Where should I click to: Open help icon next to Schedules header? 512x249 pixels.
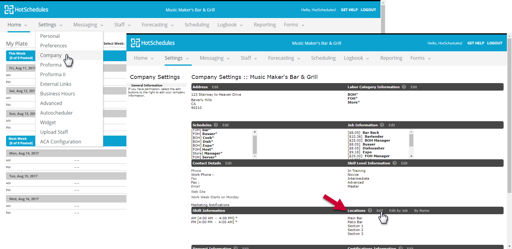(216, 125)
